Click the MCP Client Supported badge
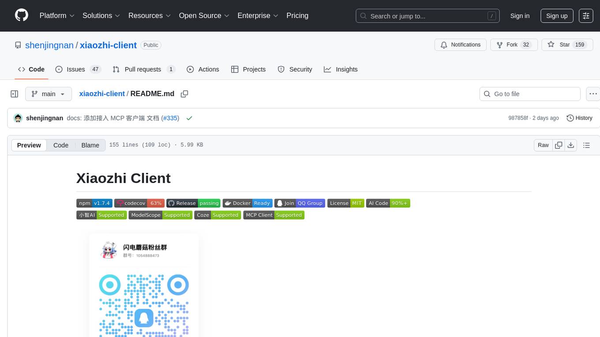The image size is (600, 337). [x=274, y=215]
